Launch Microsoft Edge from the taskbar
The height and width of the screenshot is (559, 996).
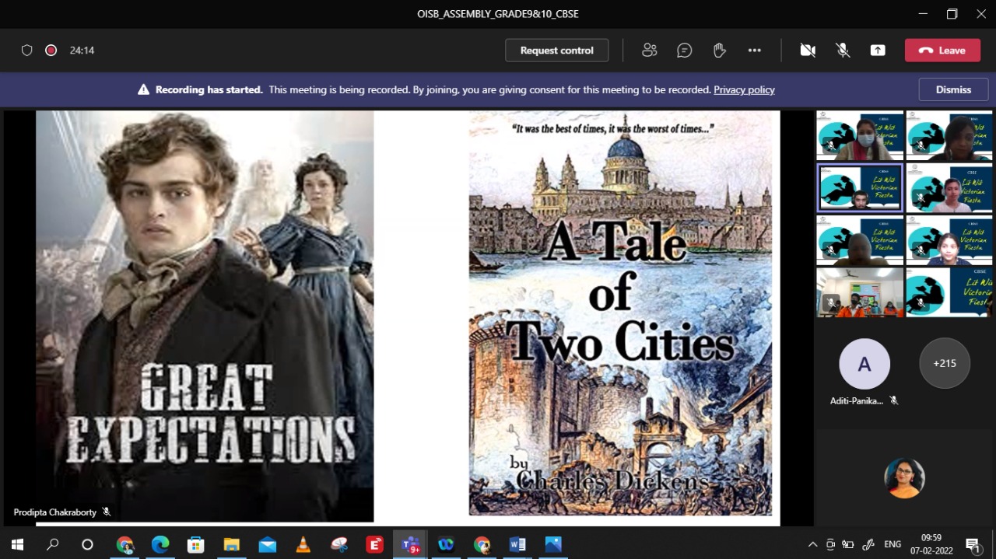(160, 544)
